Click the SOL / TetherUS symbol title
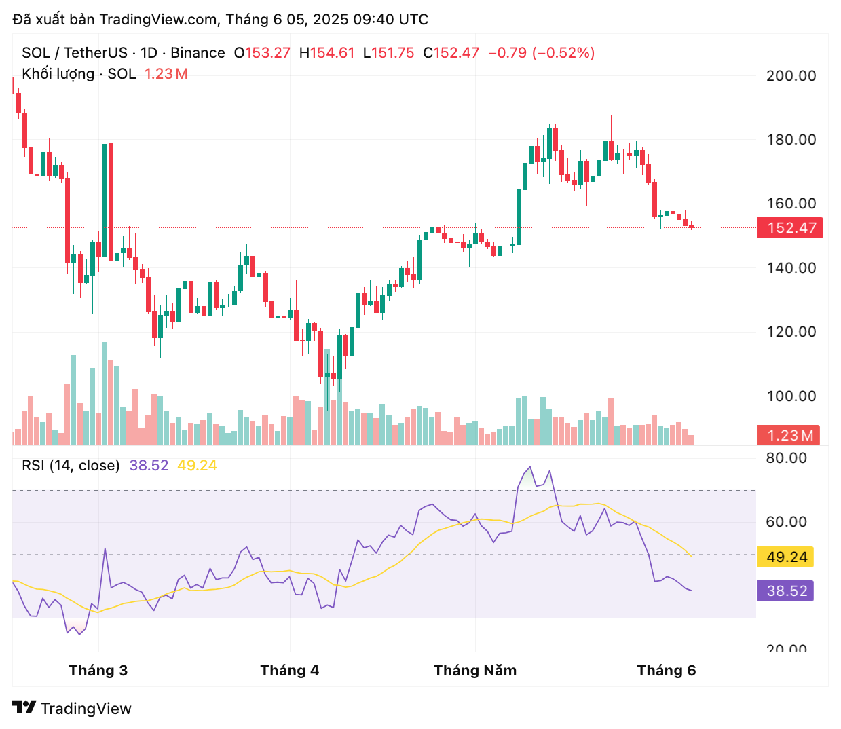 tap(75, 53)
